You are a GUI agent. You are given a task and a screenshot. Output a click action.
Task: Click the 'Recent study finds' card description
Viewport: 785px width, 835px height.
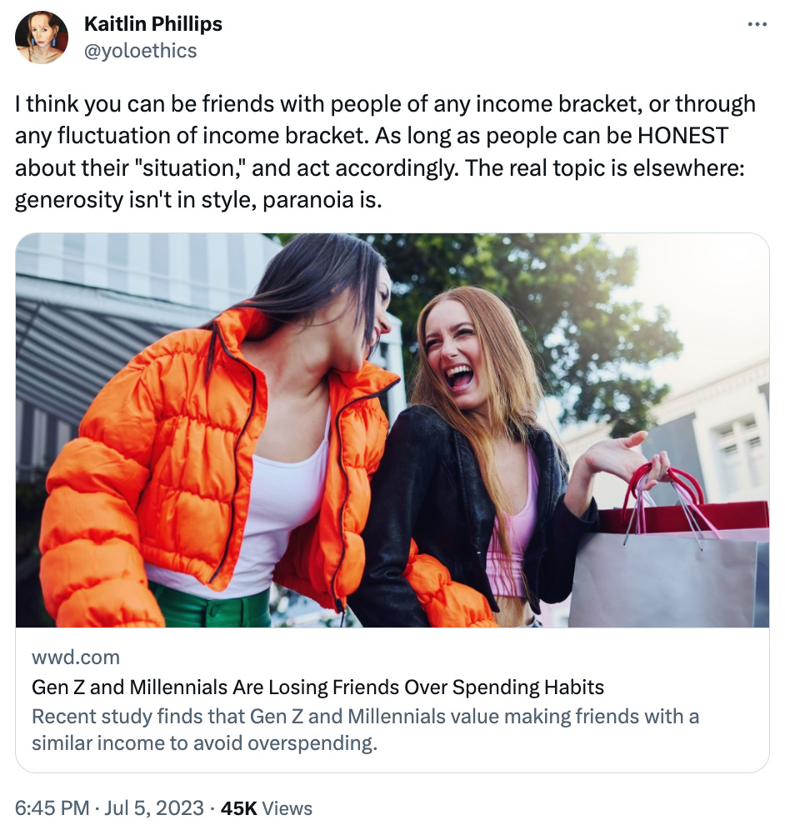click(x=365, y=729)
